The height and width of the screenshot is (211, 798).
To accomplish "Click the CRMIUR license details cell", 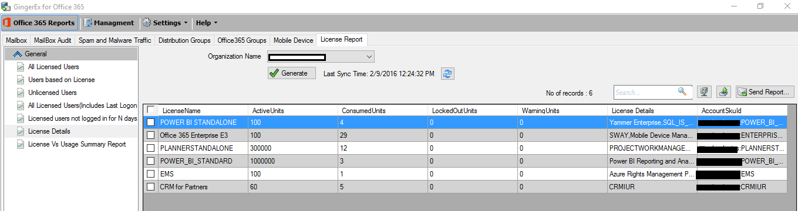I will pos(652,187).
